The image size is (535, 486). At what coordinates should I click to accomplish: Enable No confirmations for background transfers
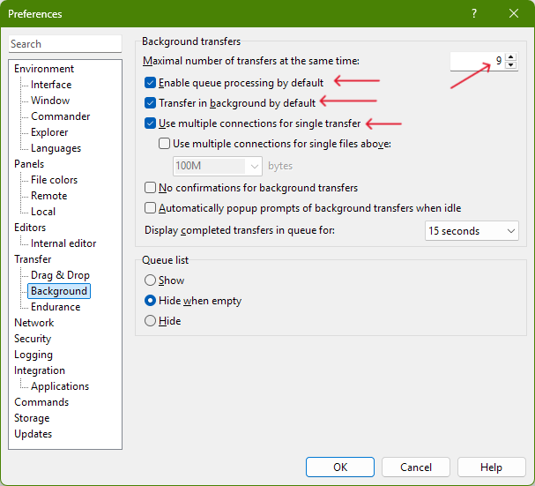pyautogui.click(x=151, y=188)
